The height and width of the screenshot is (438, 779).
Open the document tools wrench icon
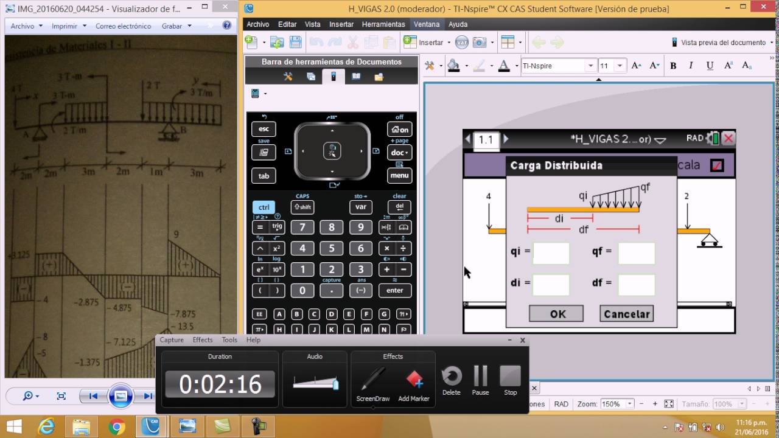430,66
